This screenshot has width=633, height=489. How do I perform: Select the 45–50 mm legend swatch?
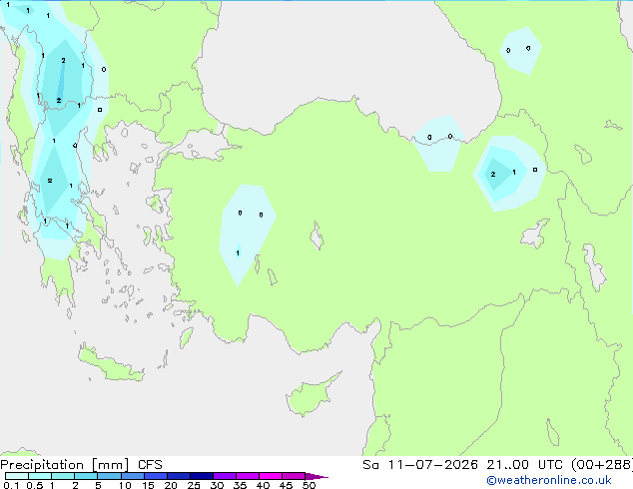pyautogui.click(x=294, y=476)
